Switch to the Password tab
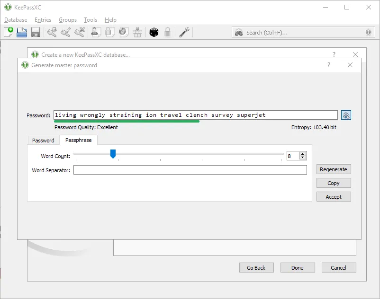 point(43,141)
